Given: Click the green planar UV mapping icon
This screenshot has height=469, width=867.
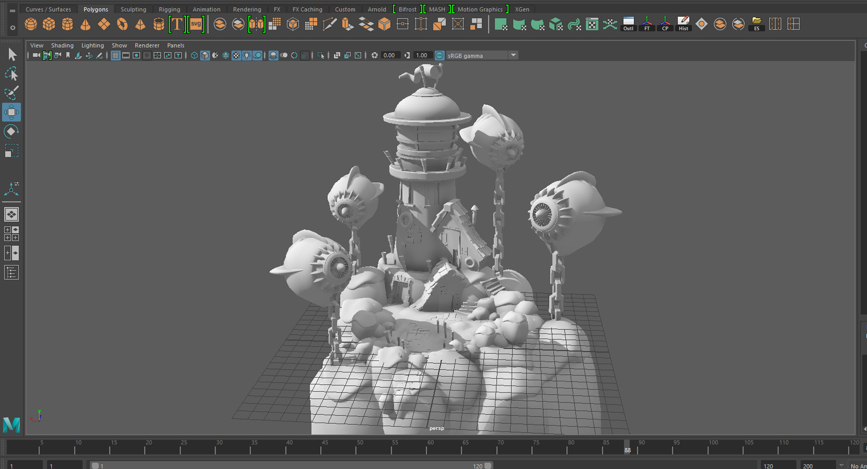Looking at the screenshot, I should pyautogui.click(x=501, y=24).
